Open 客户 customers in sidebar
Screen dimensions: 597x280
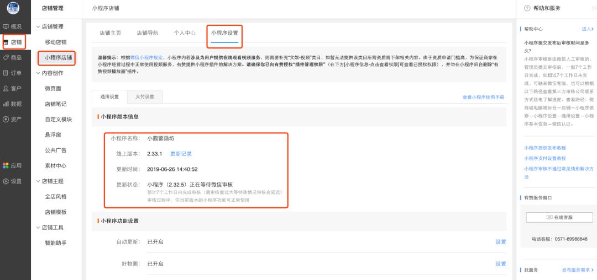[13, 88]
